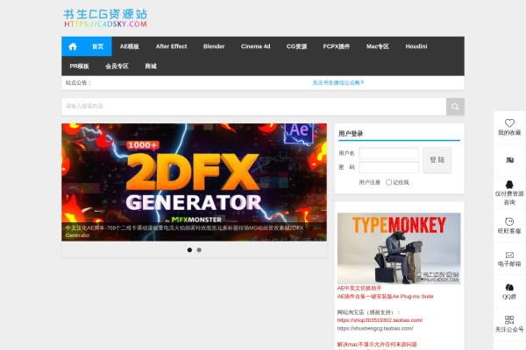Viewport: 526px width, 350px height.
Task: Go to the Blender menu item
Action: 214,46
